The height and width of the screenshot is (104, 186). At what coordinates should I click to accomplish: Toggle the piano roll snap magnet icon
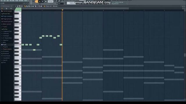point(20,6)
